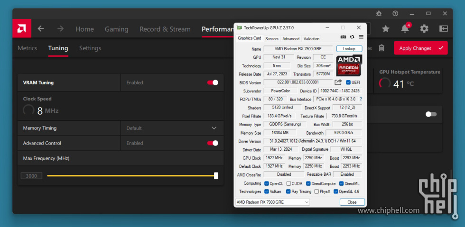This screenshot has width=465, height=227.
Task: Refresh GPU-Z with the refresh icon
Action: click(352, 37)
